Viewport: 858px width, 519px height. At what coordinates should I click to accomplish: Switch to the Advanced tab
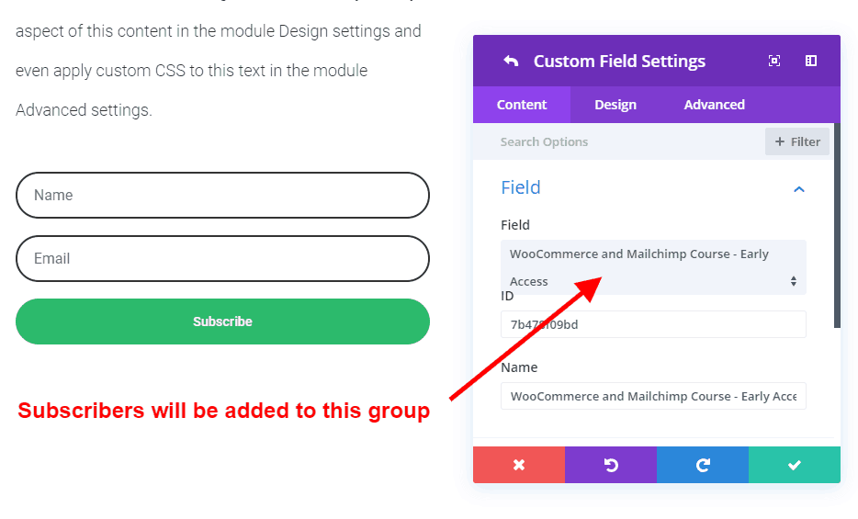(714, 105)
